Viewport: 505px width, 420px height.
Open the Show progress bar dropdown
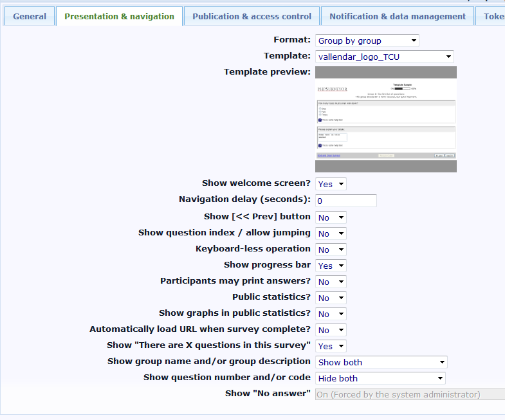point(331,266)
